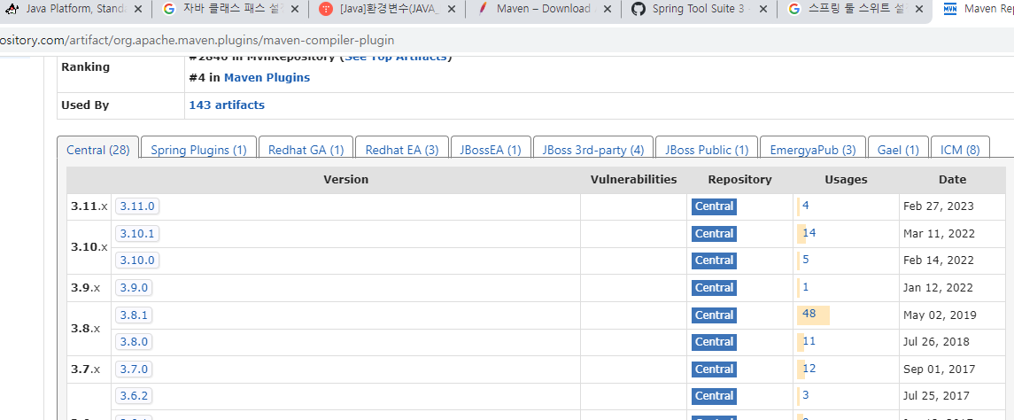Select the Central (28) repository tab
The image size is (1014, 420).
click(x=97, y=150)
